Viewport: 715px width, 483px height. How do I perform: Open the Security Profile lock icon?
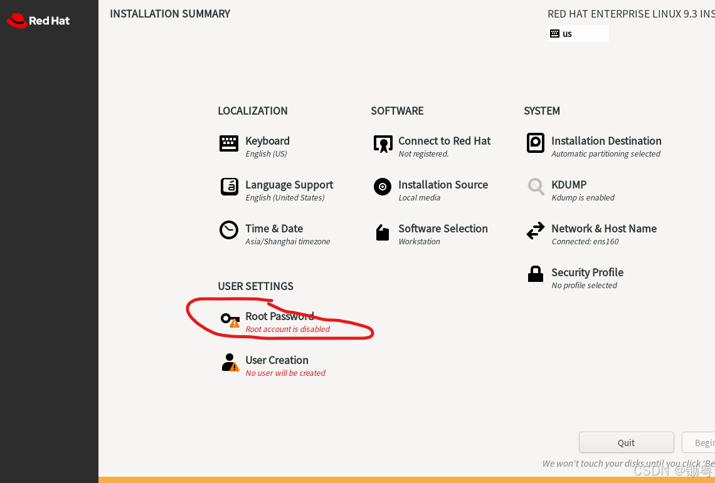coord(536,274)
